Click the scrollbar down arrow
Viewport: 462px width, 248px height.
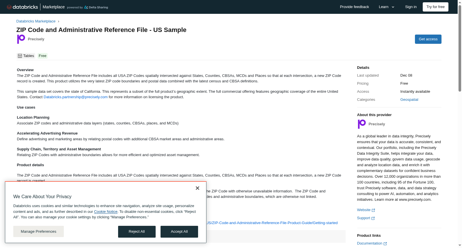[460, 245]
